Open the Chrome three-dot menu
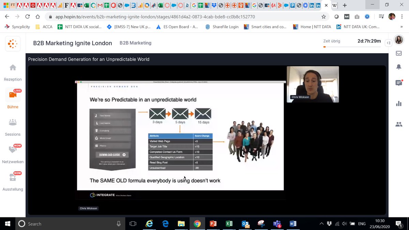The image size is (409, 230). pyautogui.click(x=402, y=17)
